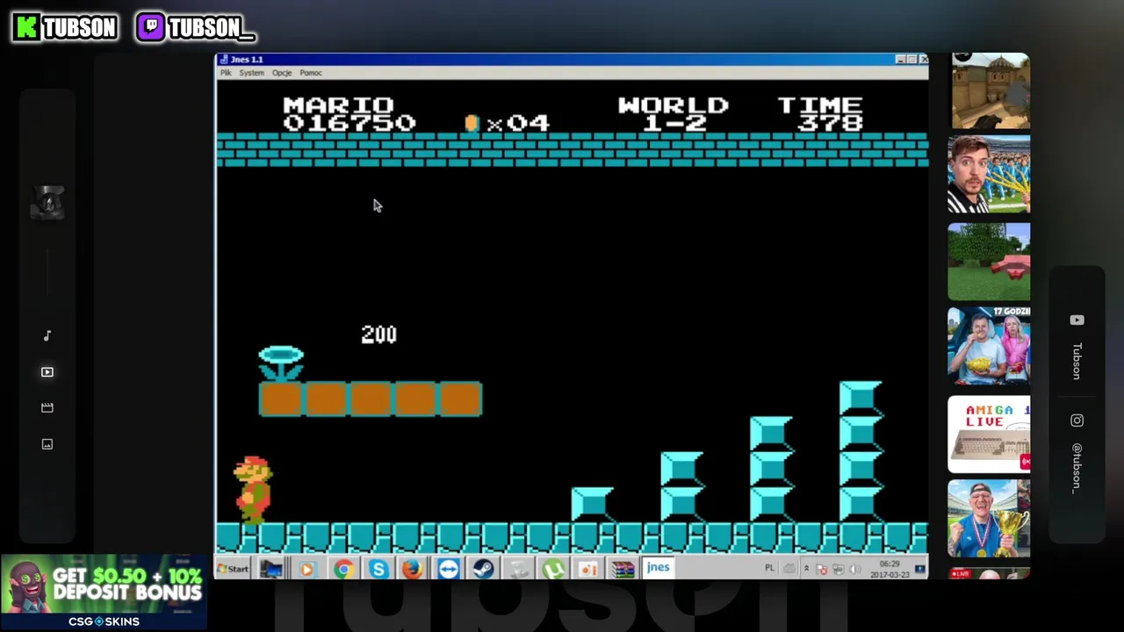Viewport: 1124px width, 632px height.
Task: Open the Pomoc menu in Jnes
Action: pyautogui.click(x=311, y=73)
